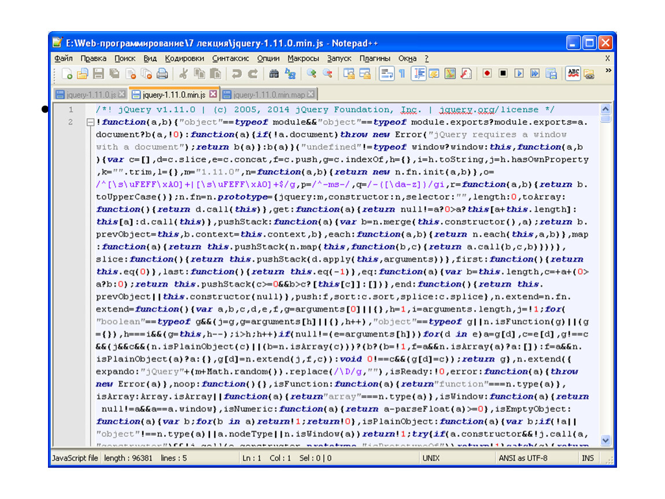Close the jquery-1.11.0.min.map tab

[x=311, y=94]
